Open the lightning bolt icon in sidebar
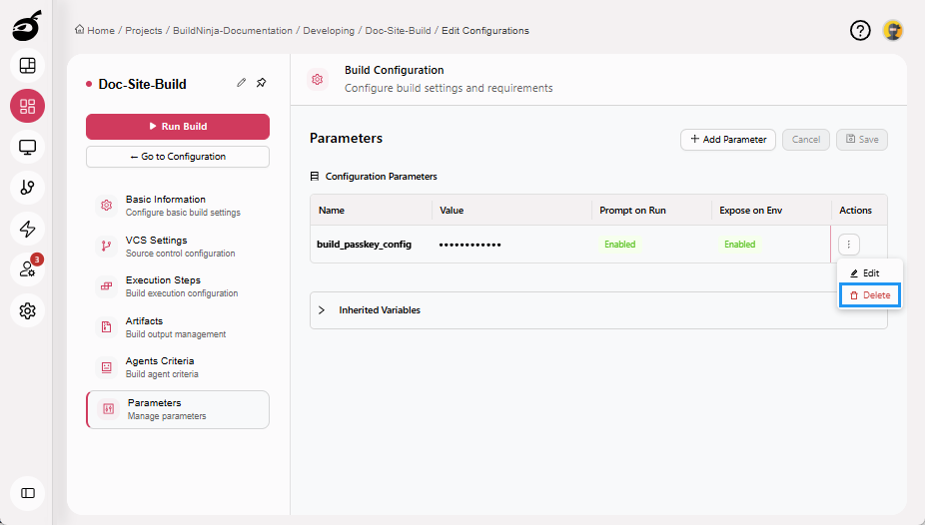Image resolution: width=925 pixels, height=525 pixels. [x=27, y=229]
